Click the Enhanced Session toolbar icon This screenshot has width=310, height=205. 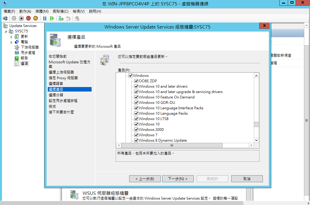77,18
